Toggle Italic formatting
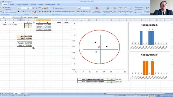Viewport: 173px width, 97px height. (x=21, y=12)
